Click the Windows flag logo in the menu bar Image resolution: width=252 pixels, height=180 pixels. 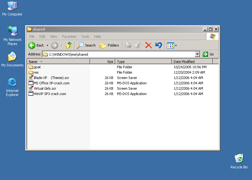pyautogui.click(x=212, y=37)
